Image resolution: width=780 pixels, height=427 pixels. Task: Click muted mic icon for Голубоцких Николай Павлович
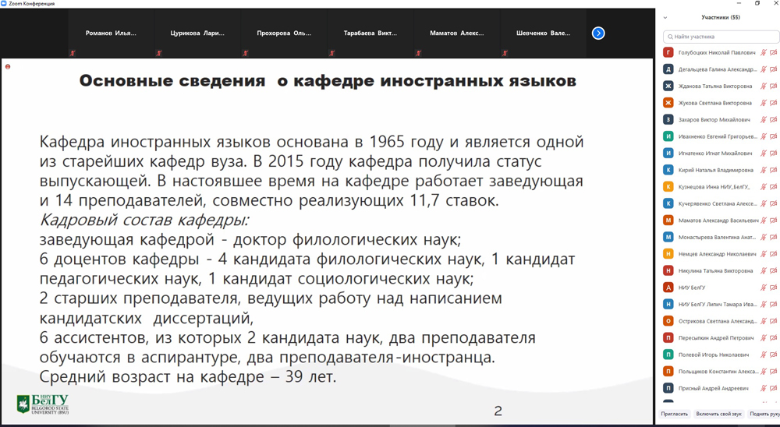[x=764, y=53]
